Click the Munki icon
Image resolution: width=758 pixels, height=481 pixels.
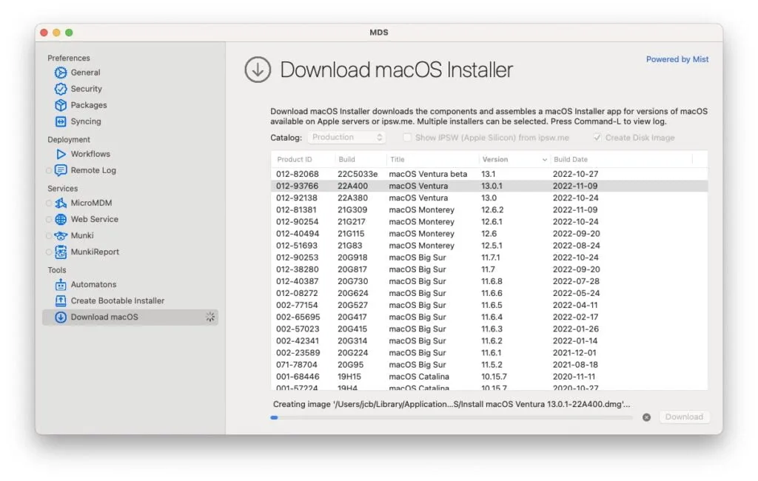[61, 236]
